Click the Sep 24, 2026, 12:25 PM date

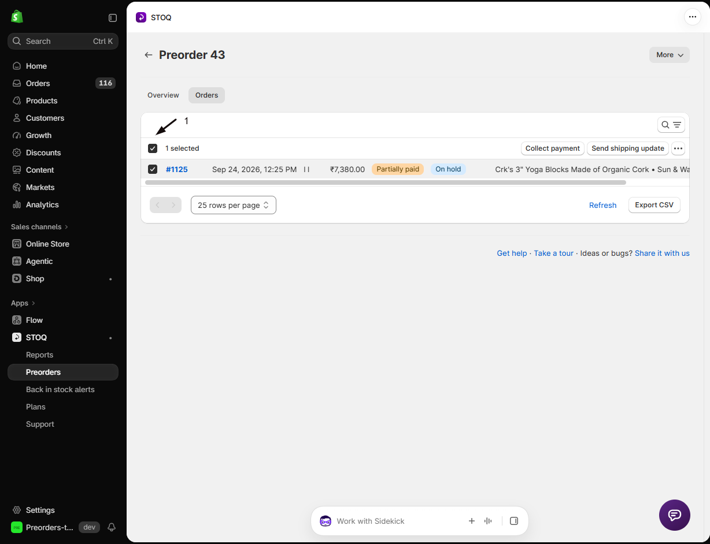pyautogui.click(x=254, y=169)
